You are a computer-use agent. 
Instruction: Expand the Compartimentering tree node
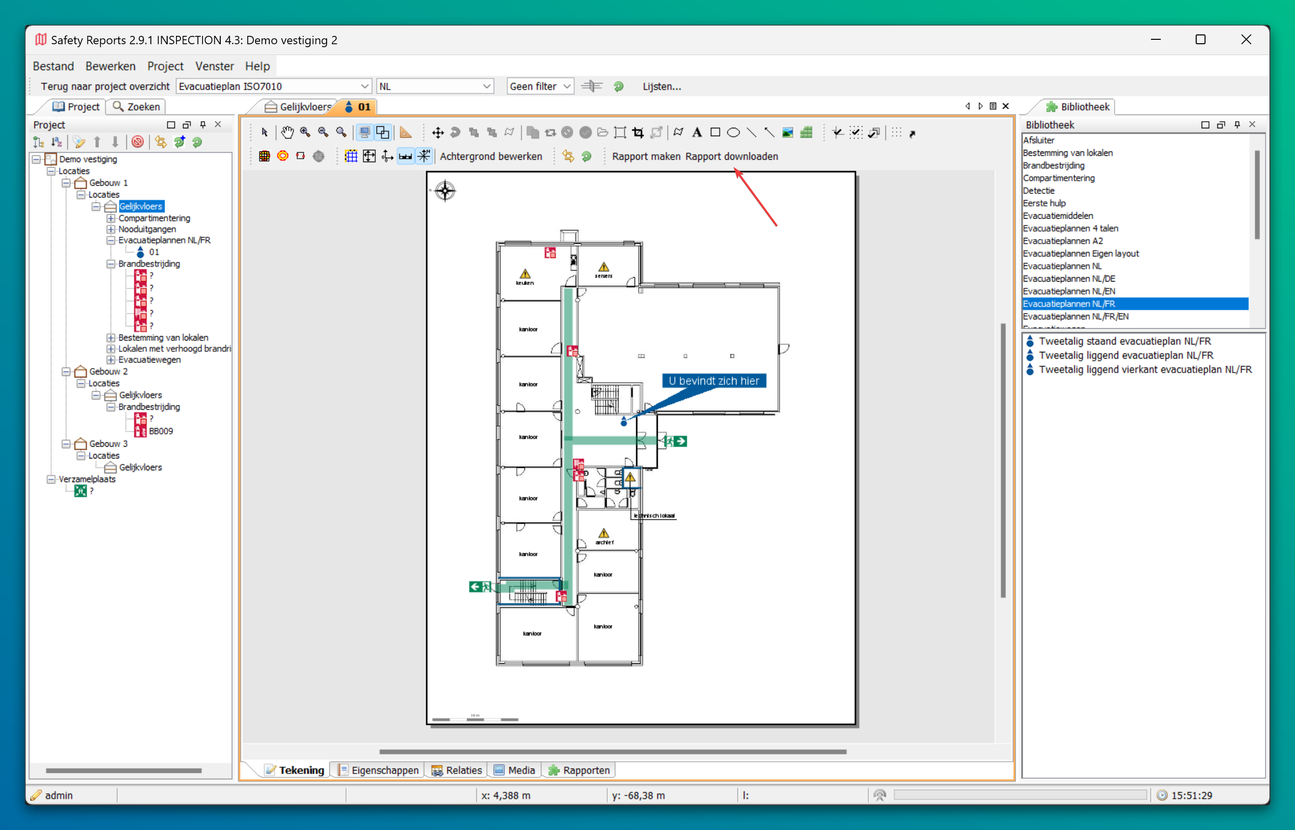coord(111,218)
